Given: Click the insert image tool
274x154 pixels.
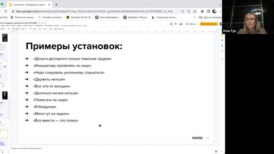Looking at the screenshot, I should pos(19,29).
